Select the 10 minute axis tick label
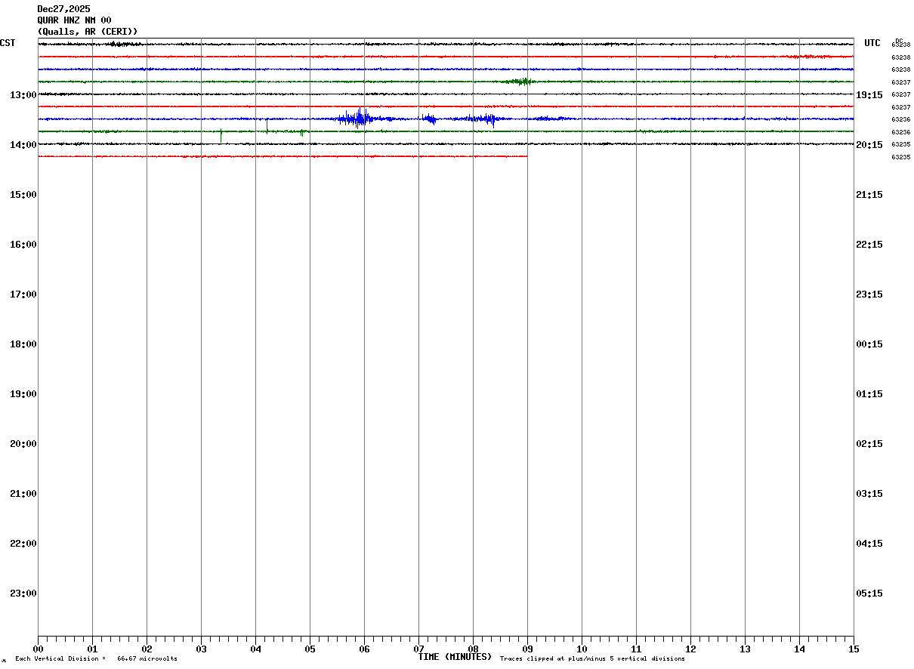 tap(582, 649)
